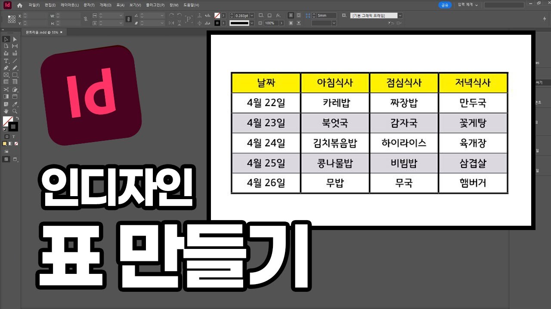Image resolution: width=551 pixels, height=309 pixels.
Task: Select the Eyedropper tool
Action: (15, 104)
